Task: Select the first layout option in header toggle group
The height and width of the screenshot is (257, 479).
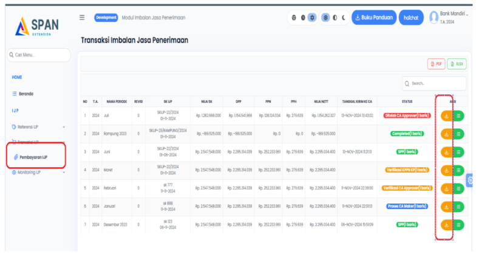Action: click(x=294, y=18)
